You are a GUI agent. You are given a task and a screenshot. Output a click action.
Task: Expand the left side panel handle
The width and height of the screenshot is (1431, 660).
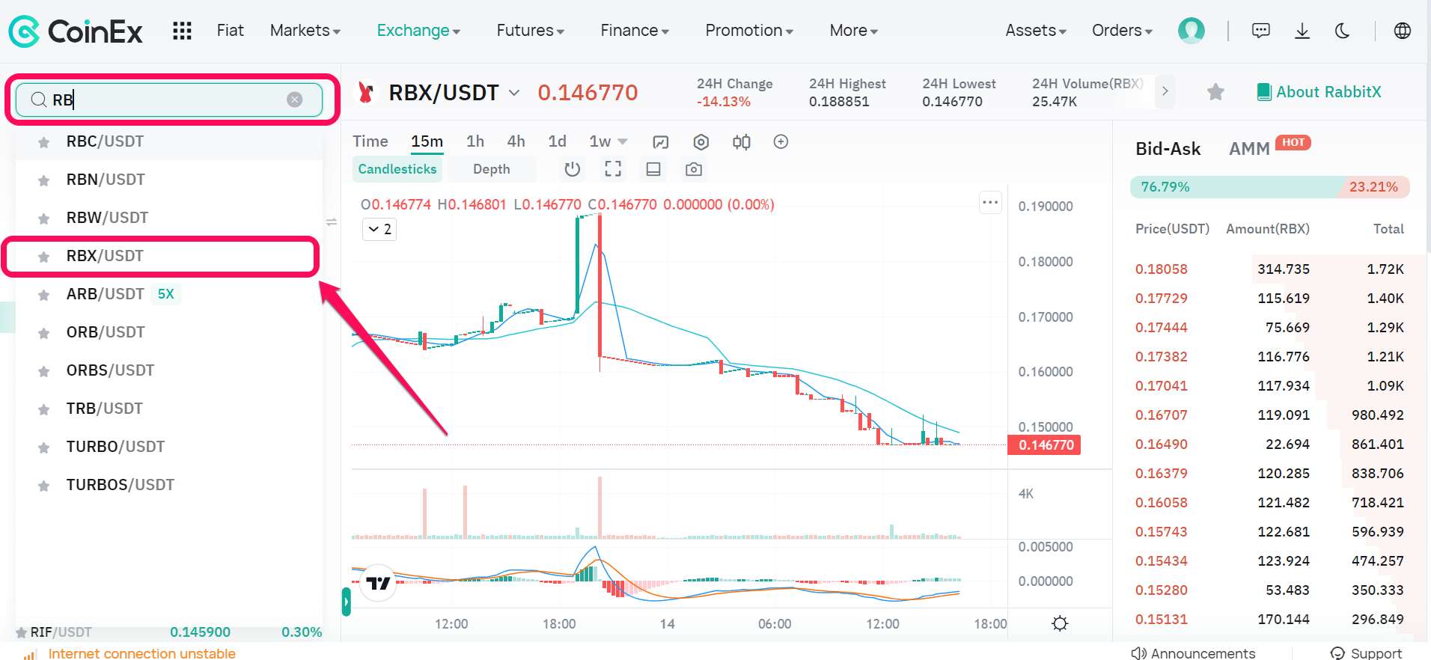[x=346, y=602]
